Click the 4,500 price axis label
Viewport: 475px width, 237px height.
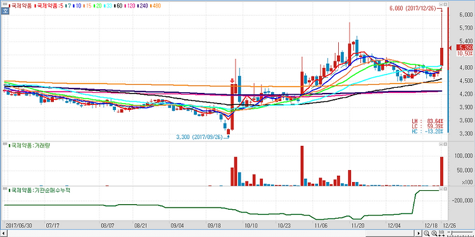click(x=466, y=81)
